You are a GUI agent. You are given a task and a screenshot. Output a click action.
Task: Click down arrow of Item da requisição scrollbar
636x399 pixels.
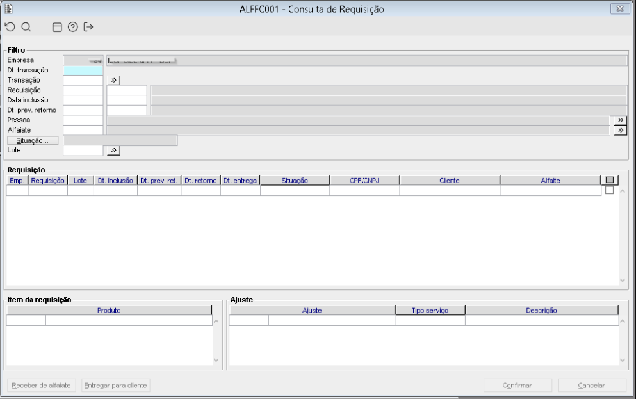[x=216, y=360]
